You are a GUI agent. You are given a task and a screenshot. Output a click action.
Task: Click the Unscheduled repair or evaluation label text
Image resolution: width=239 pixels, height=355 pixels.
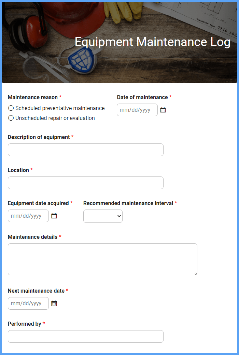tap(55, 118)
